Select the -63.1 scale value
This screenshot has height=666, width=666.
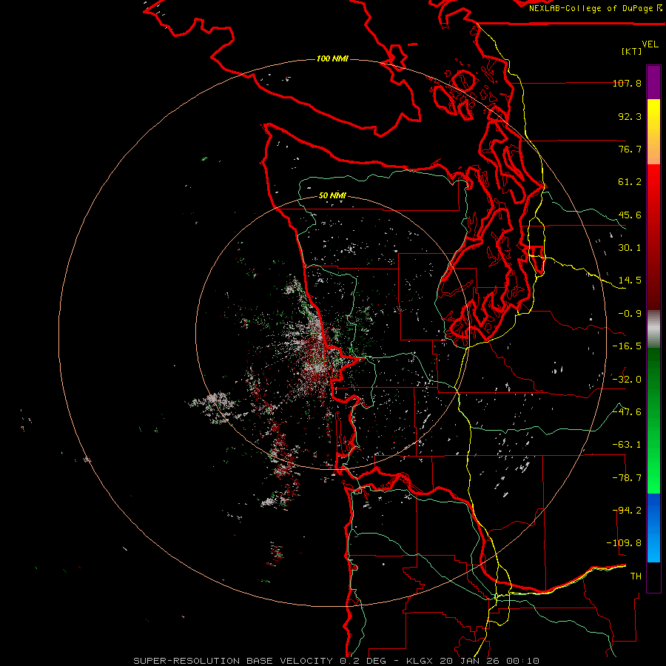tap(627, 445)
